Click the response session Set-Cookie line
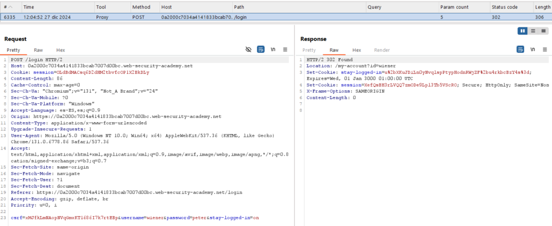Screen dimensions: 552x226 427,84
